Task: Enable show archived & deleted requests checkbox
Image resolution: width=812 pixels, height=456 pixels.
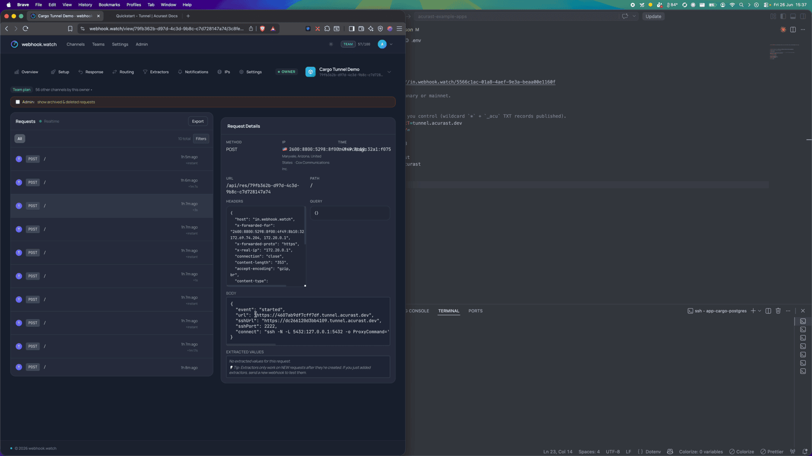Action: tap(18, 102)
